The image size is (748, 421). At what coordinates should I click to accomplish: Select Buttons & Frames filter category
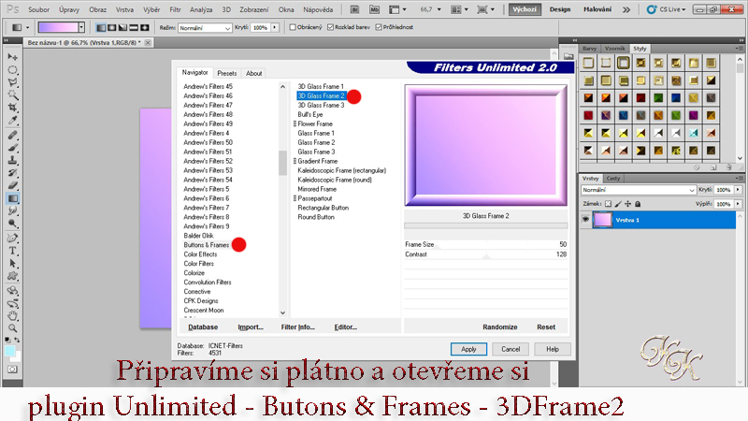[207, 245]
